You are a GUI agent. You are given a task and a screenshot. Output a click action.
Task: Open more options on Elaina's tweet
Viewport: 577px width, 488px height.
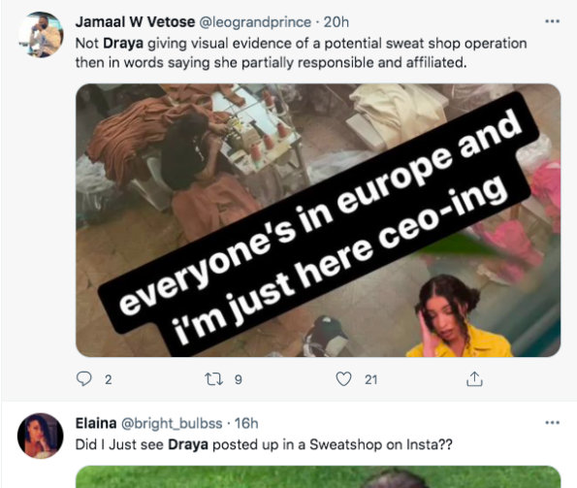tap(552, 423)
